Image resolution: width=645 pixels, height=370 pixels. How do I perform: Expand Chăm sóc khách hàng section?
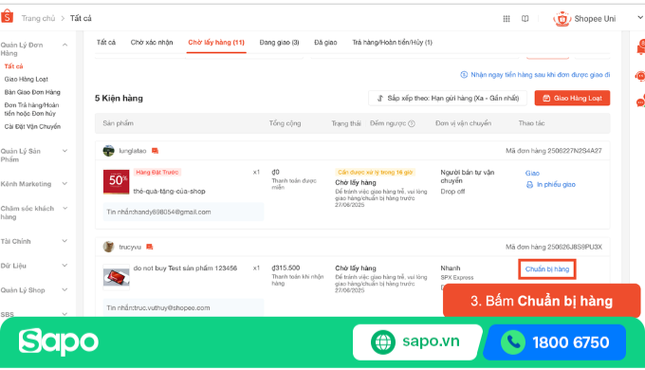(64, 209)
